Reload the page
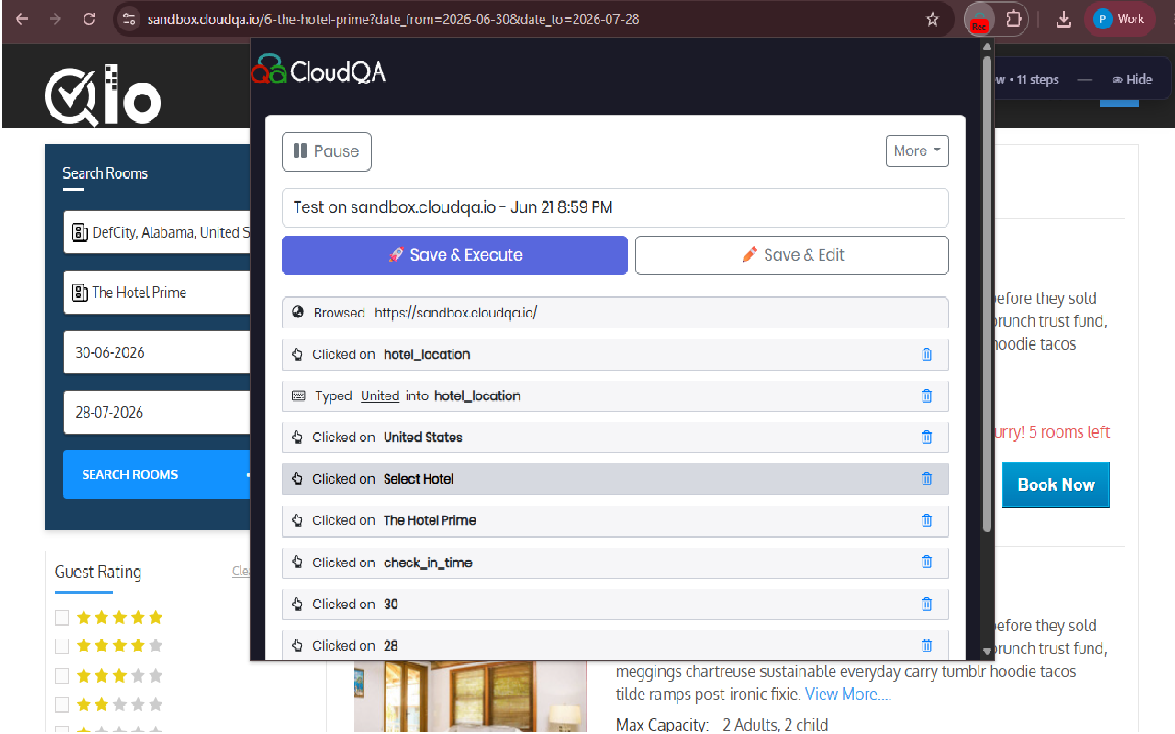 (x=89, y=19)
